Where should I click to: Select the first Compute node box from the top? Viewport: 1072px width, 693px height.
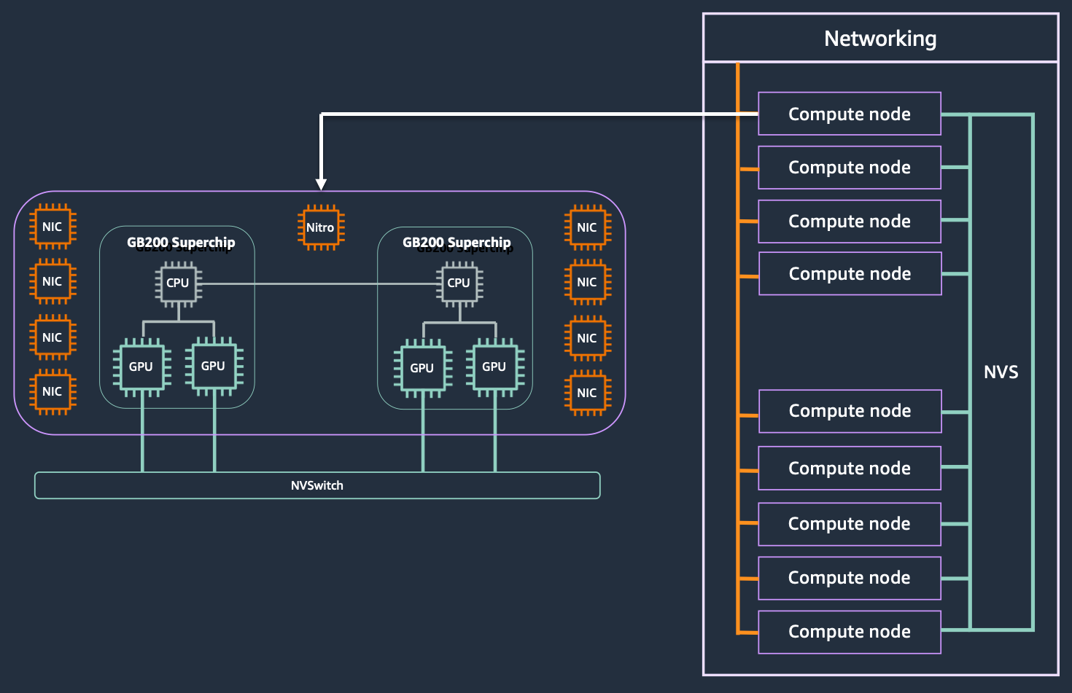[x=850, y=114]
